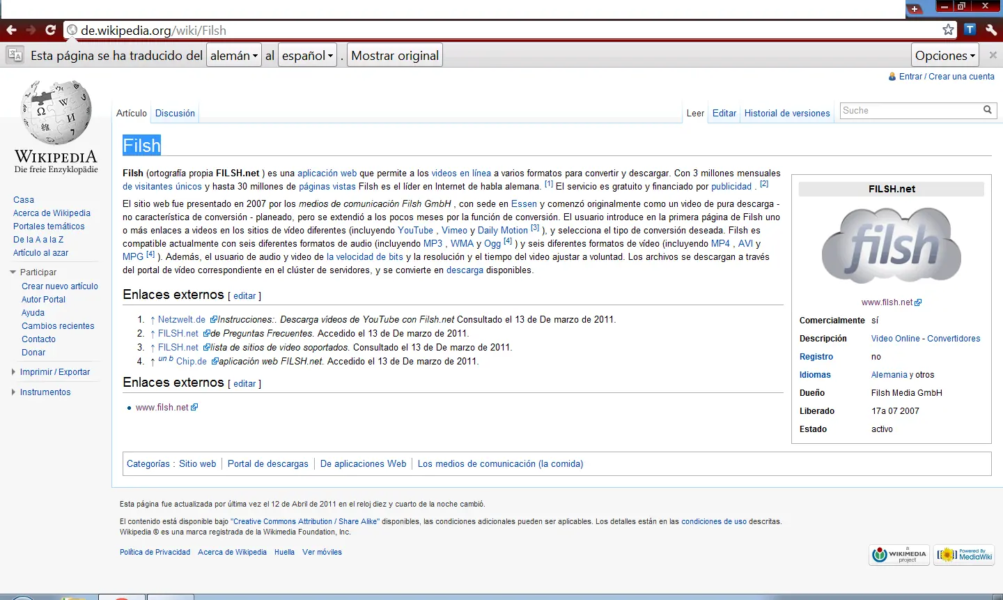Click into the Suche search field
1003x600 pixels.
pyautogui.click(x=910, y=110)
